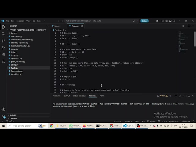Open the File menu
This screenshot has width=196, height=147.
tap(7, 21)
